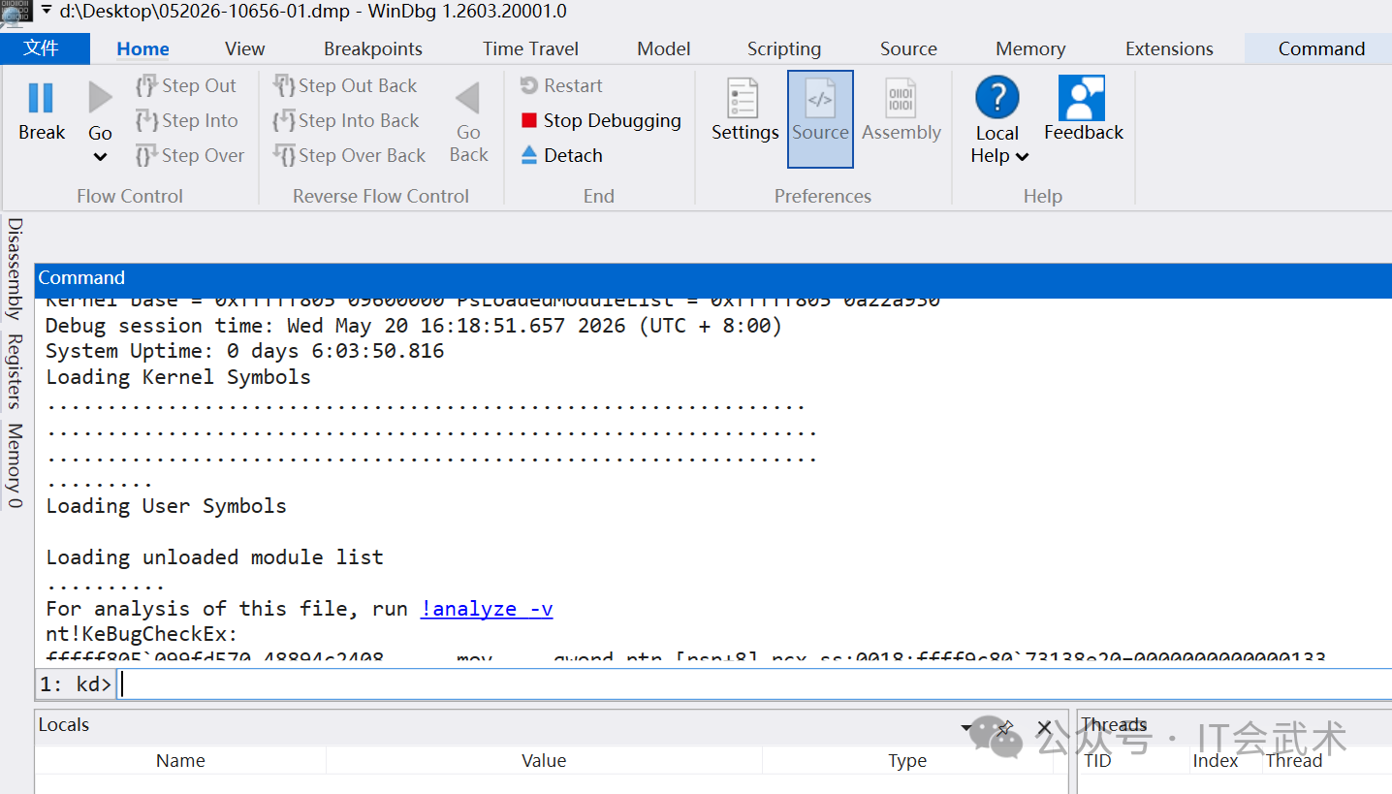The image size is (1392, 794).
Task: Pin the Locals panel
Action: pos(1005,727)
